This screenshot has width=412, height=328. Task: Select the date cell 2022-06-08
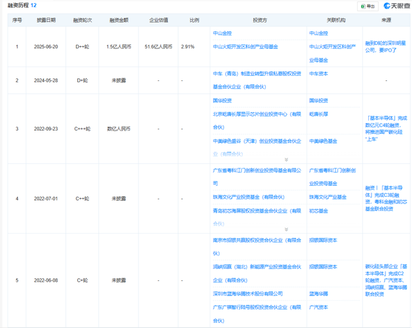coord(46,280)
